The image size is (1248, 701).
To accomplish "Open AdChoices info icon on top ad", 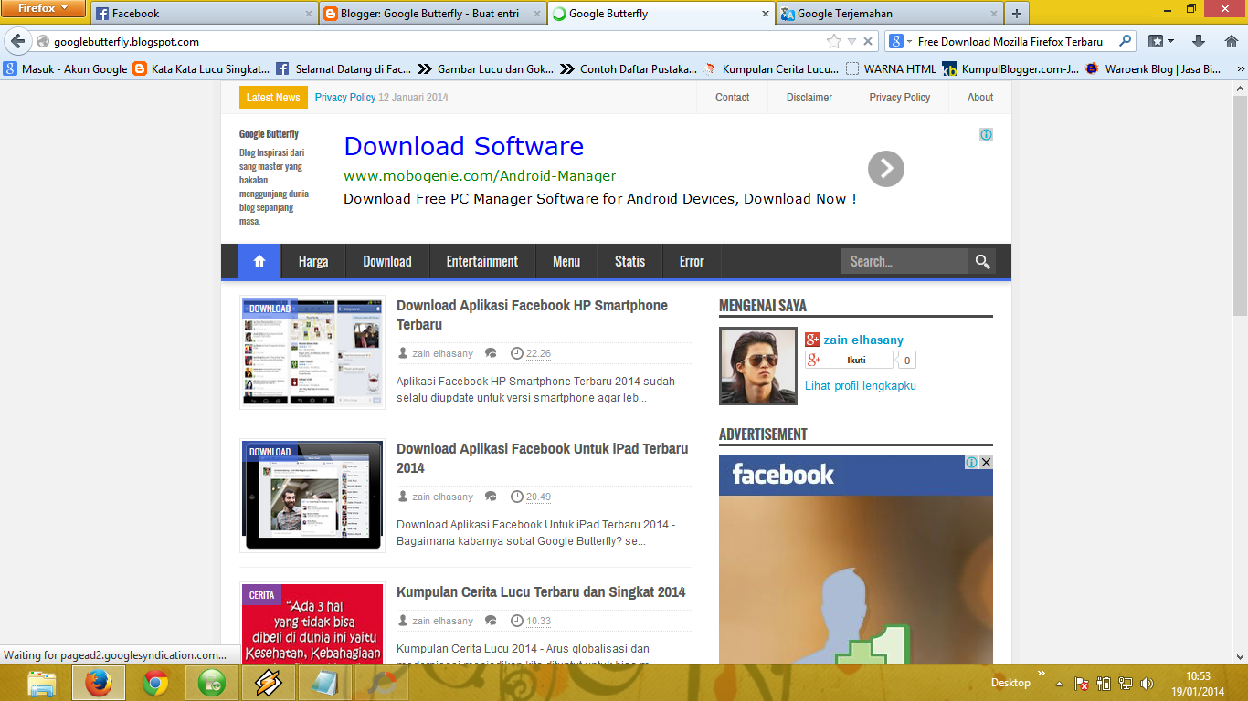I will 986,134.
